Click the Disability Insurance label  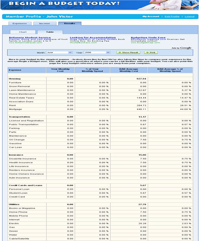pos(23,159)
